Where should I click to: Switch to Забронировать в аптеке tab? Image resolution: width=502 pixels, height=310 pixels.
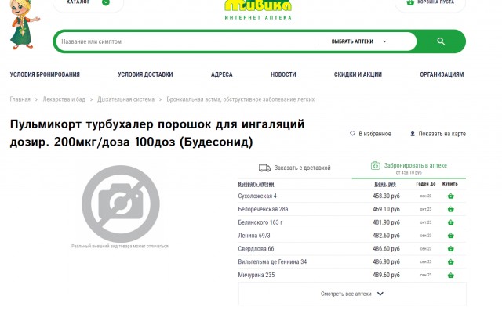click(x=409, y=168)
